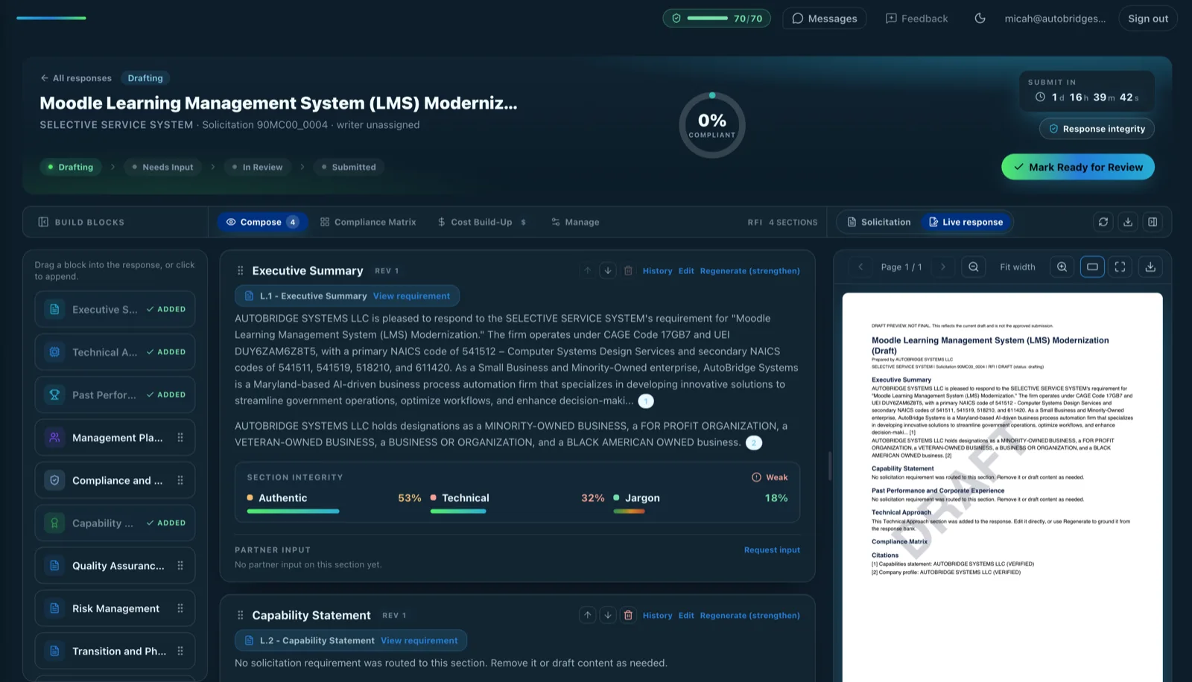Viewport: 1192px width, 682px height.
Task: Grab the Executive Summary drag handle
Action: point(240,271)
